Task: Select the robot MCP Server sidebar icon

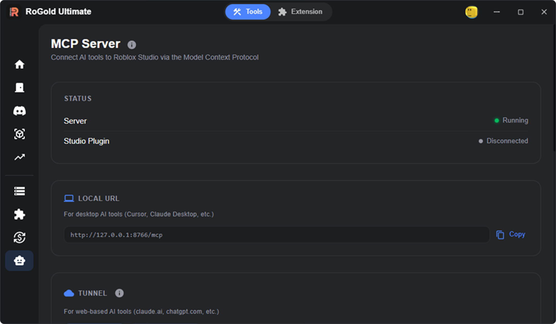Action: pyautogui.click(x=19, y=261)
